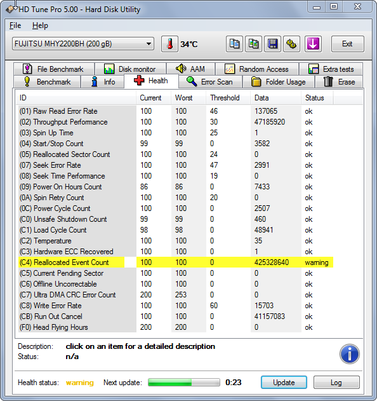Click the yellow warning health status text
Image resolution: width=377 pixels, height=401 pixels.
[80, 383]
